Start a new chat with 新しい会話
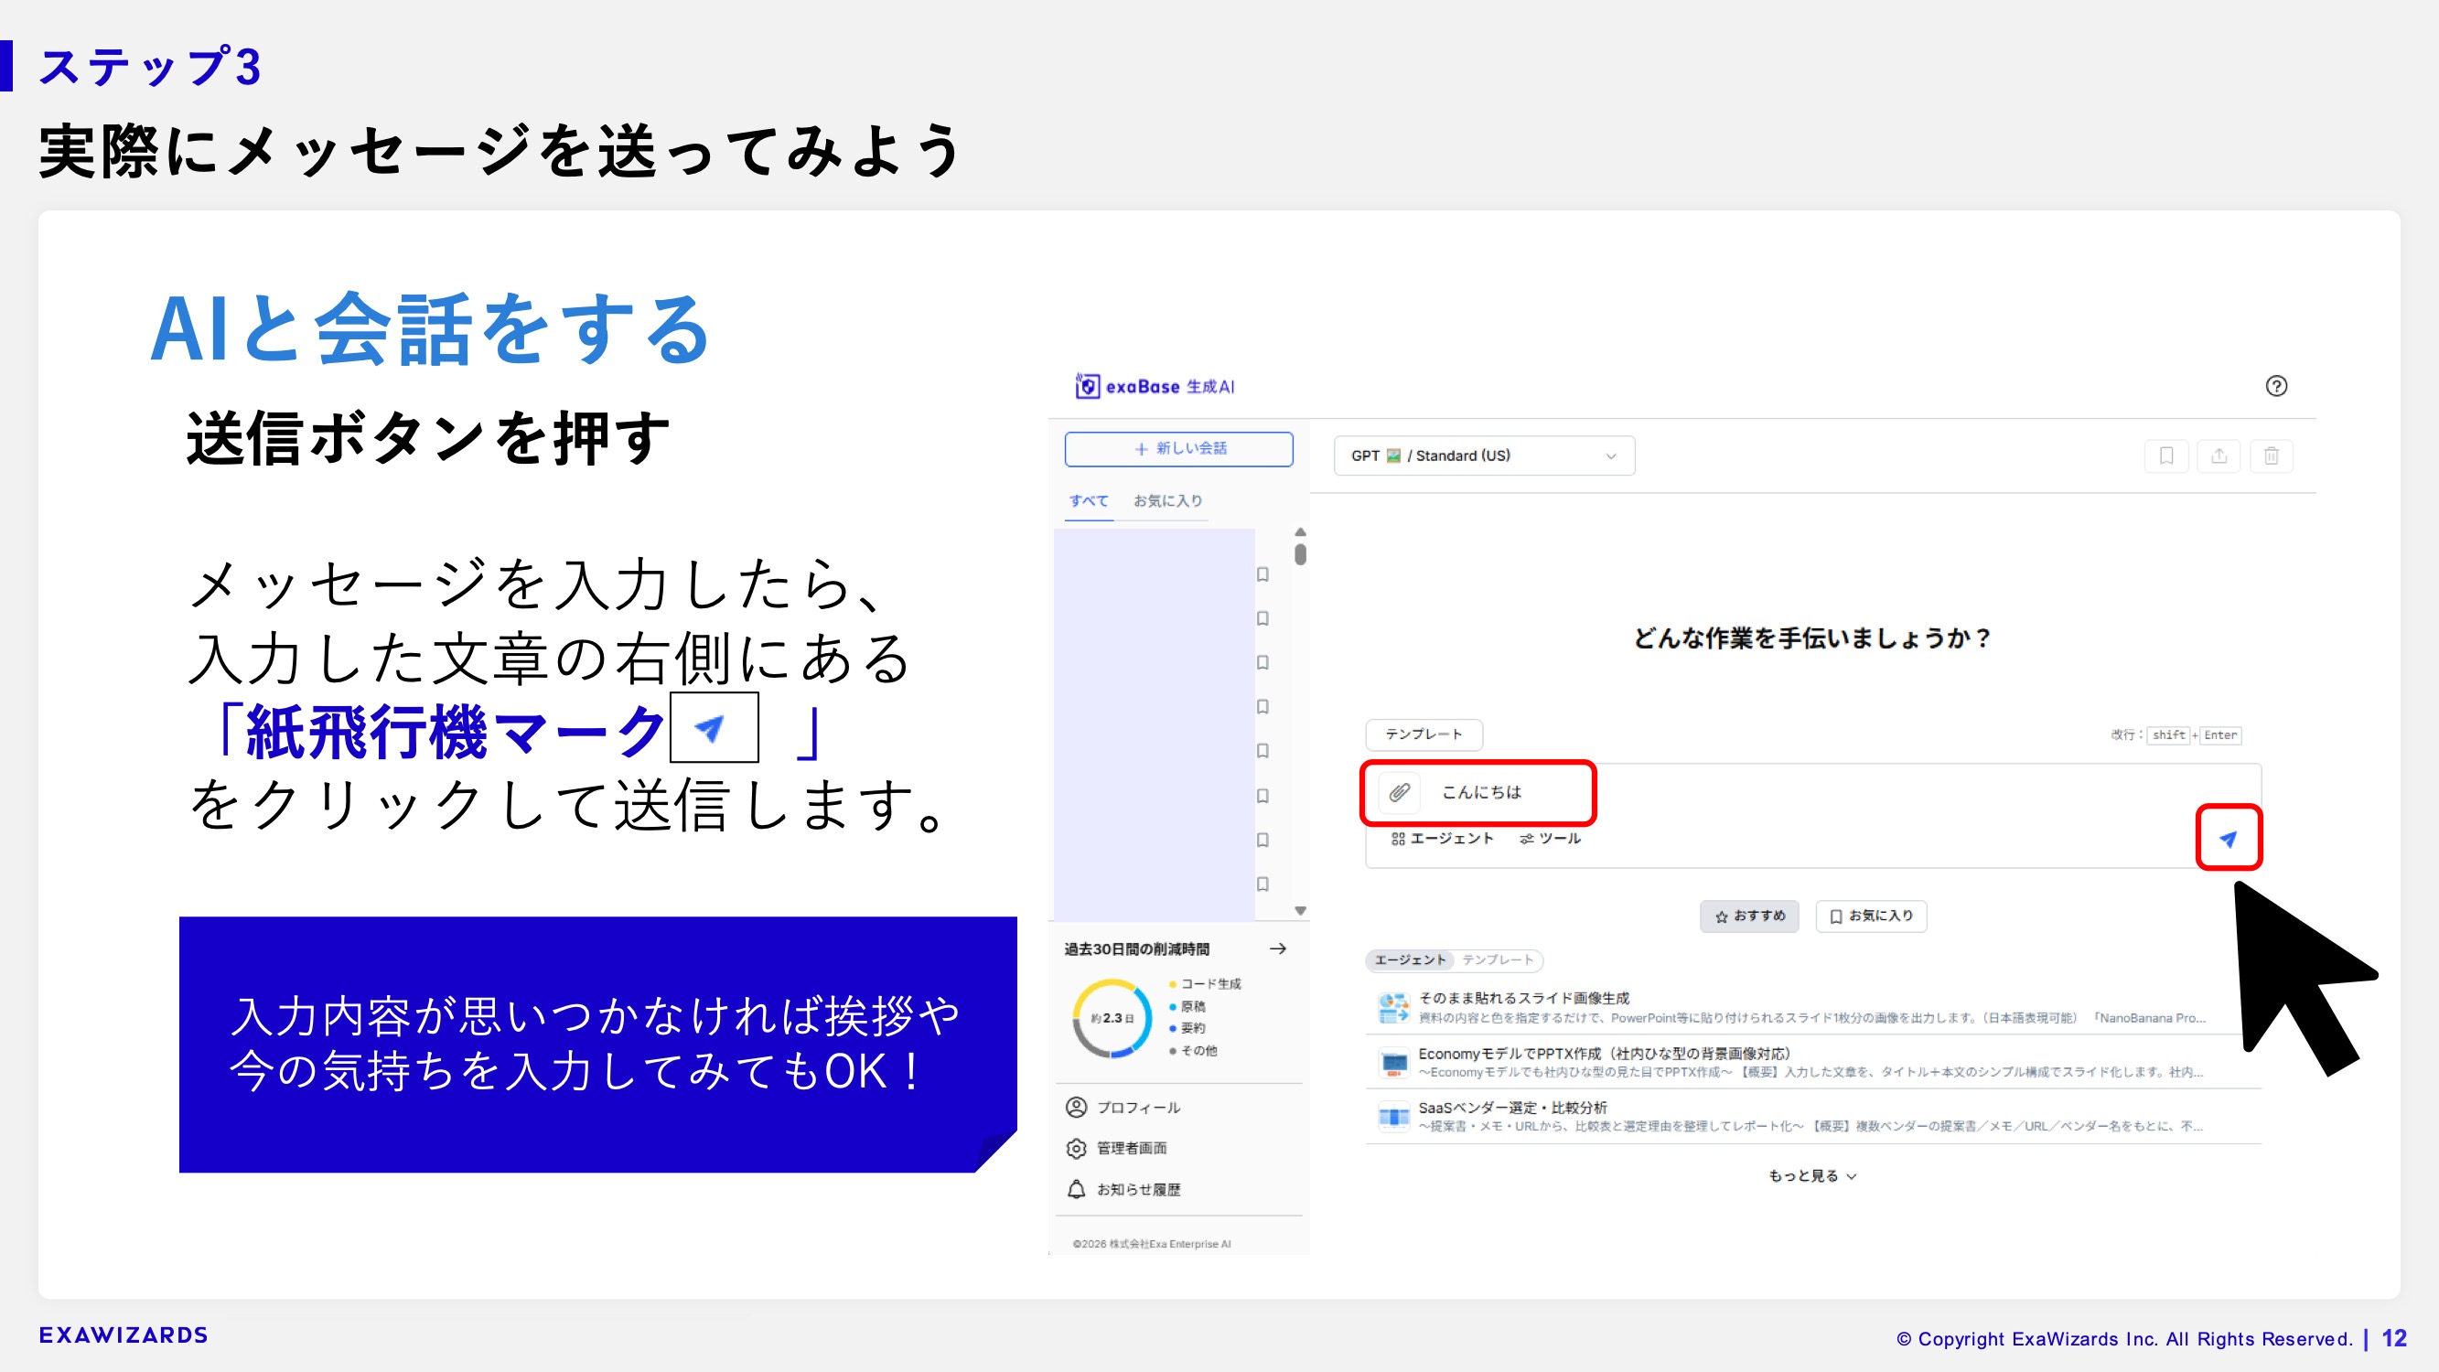 1178,449
